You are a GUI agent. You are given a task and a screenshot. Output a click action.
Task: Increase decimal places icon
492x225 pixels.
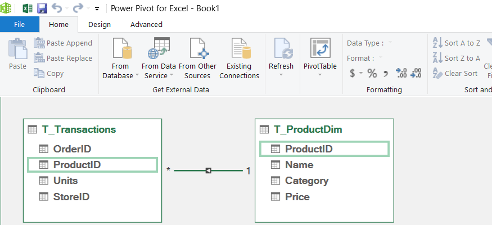tap(401, 73)
